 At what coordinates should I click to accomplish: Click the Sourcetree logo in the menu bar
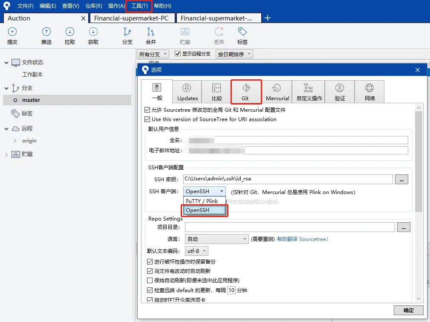click(x=6, y=6)
